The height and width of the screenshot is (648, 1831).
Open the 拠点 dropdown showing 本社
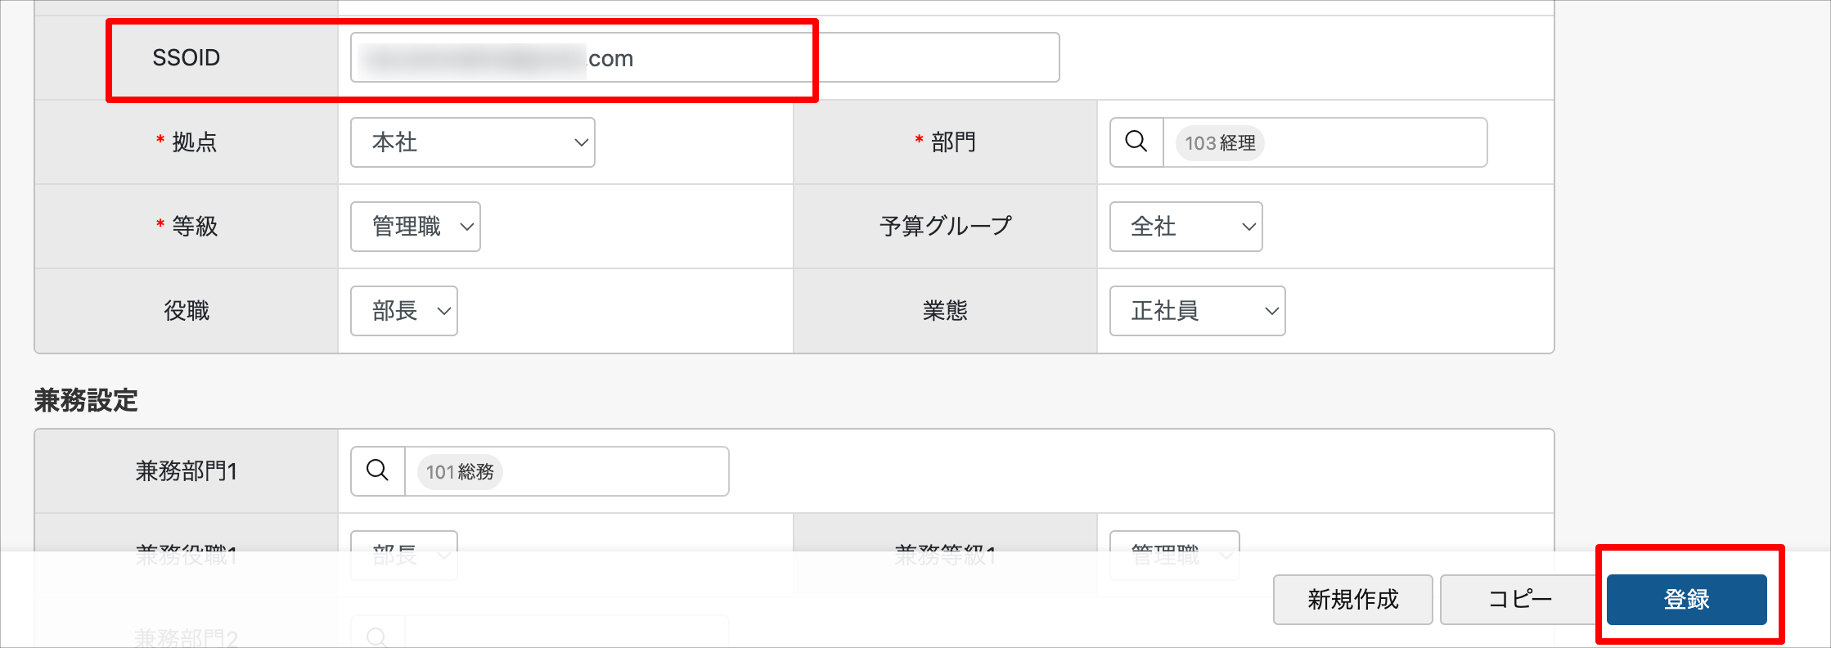(x=472, y=142)
